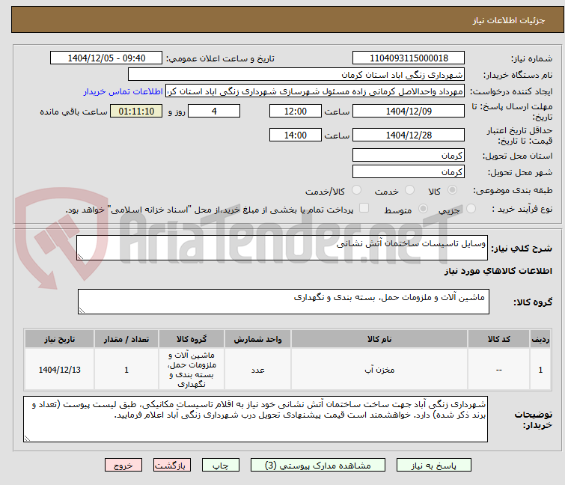This screenshot has width=565, height=485.
Task: Click the توضیحات خریدار text area
Action: [x=255, y=419]
